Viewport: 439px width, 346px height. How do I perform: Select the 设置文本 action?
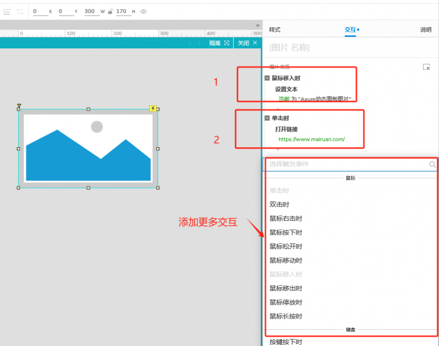click(286, 89)
